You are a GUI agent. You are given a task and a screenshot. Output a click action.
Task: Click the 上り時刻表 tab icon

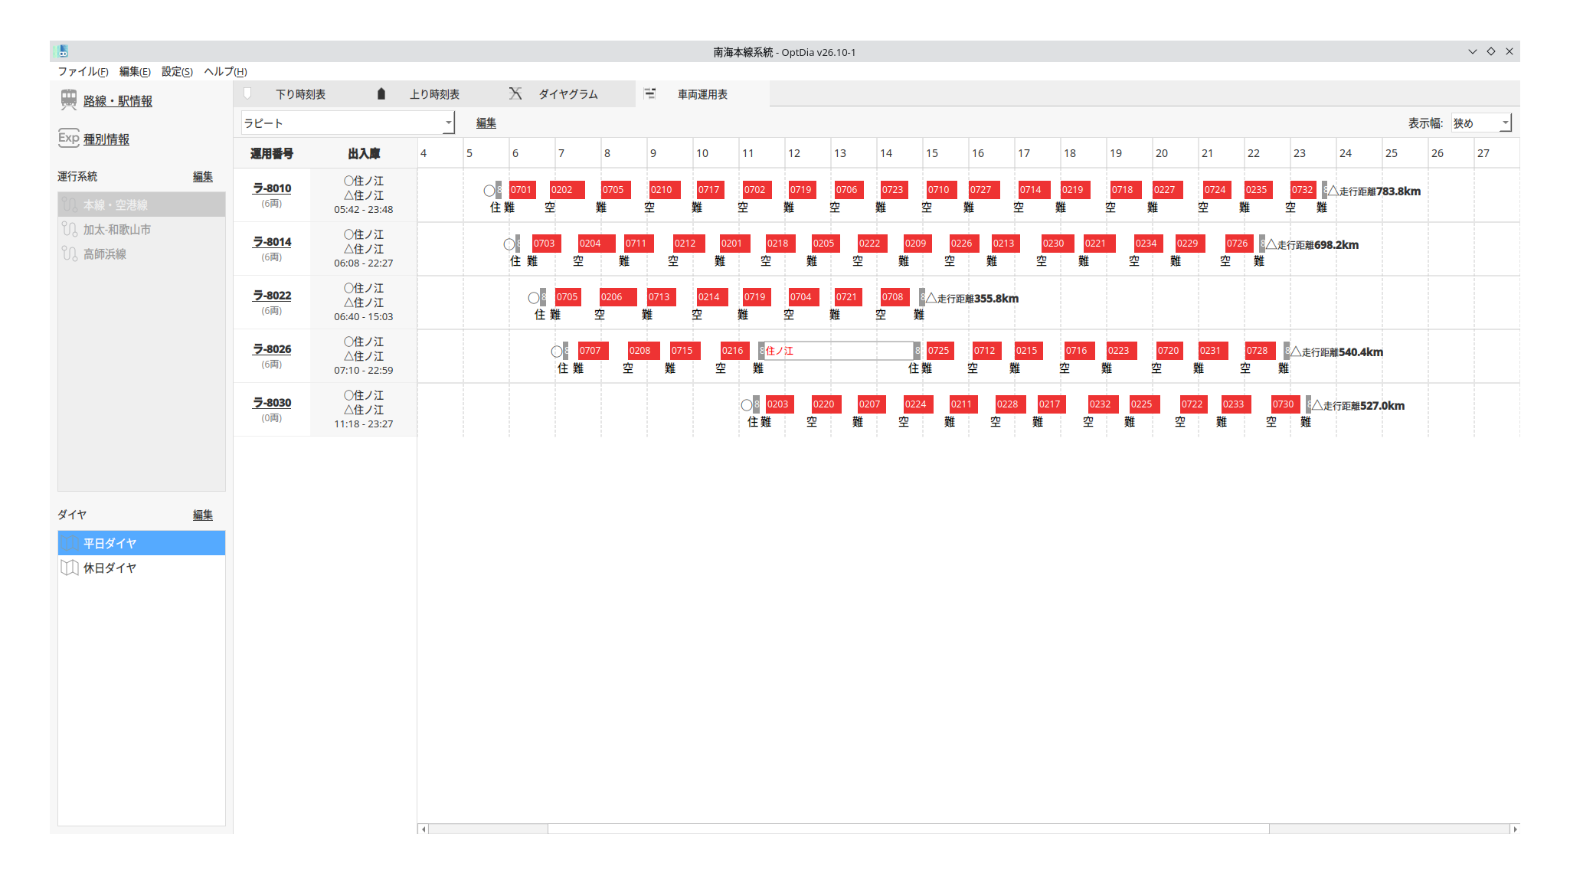coord(381,93)
